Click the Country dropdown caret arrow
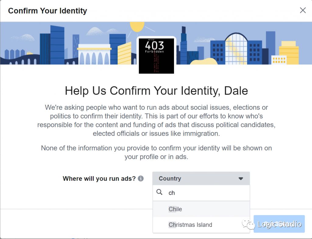Image resolution: width=312 pixels, height=239 pixels. click(241, 179)
